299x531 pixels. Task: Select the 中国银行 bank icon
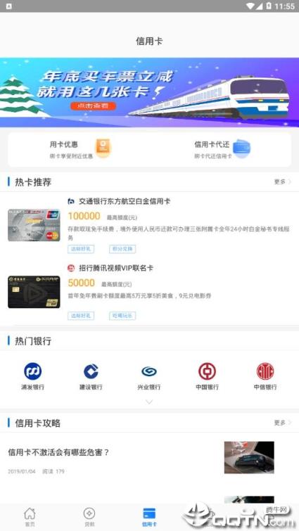[x=208, y=371]
